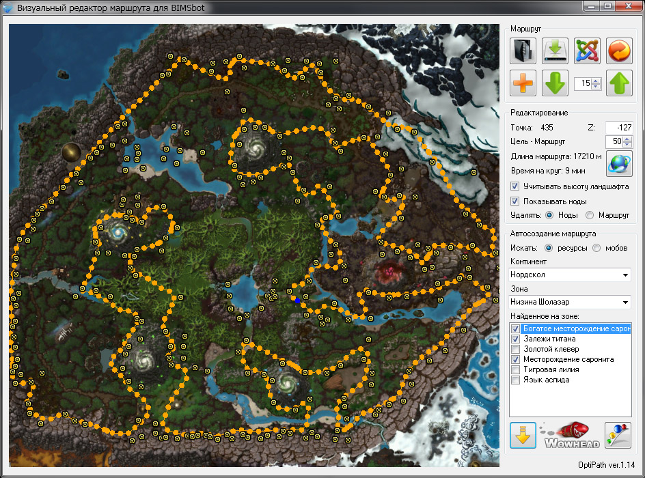This screenshot has width=645, height=478.
Task: Click the orange circular arrow icon
Action: pyautogui.click(x=619, y=51)
